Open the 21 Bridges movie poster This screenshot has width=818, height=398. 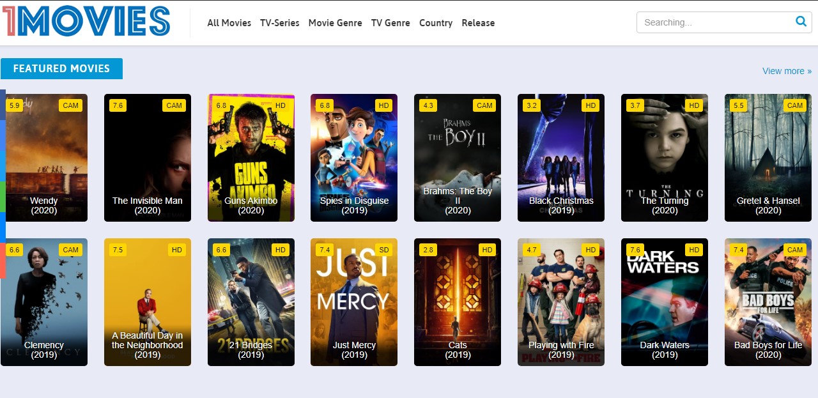click(x=251, y=302)
